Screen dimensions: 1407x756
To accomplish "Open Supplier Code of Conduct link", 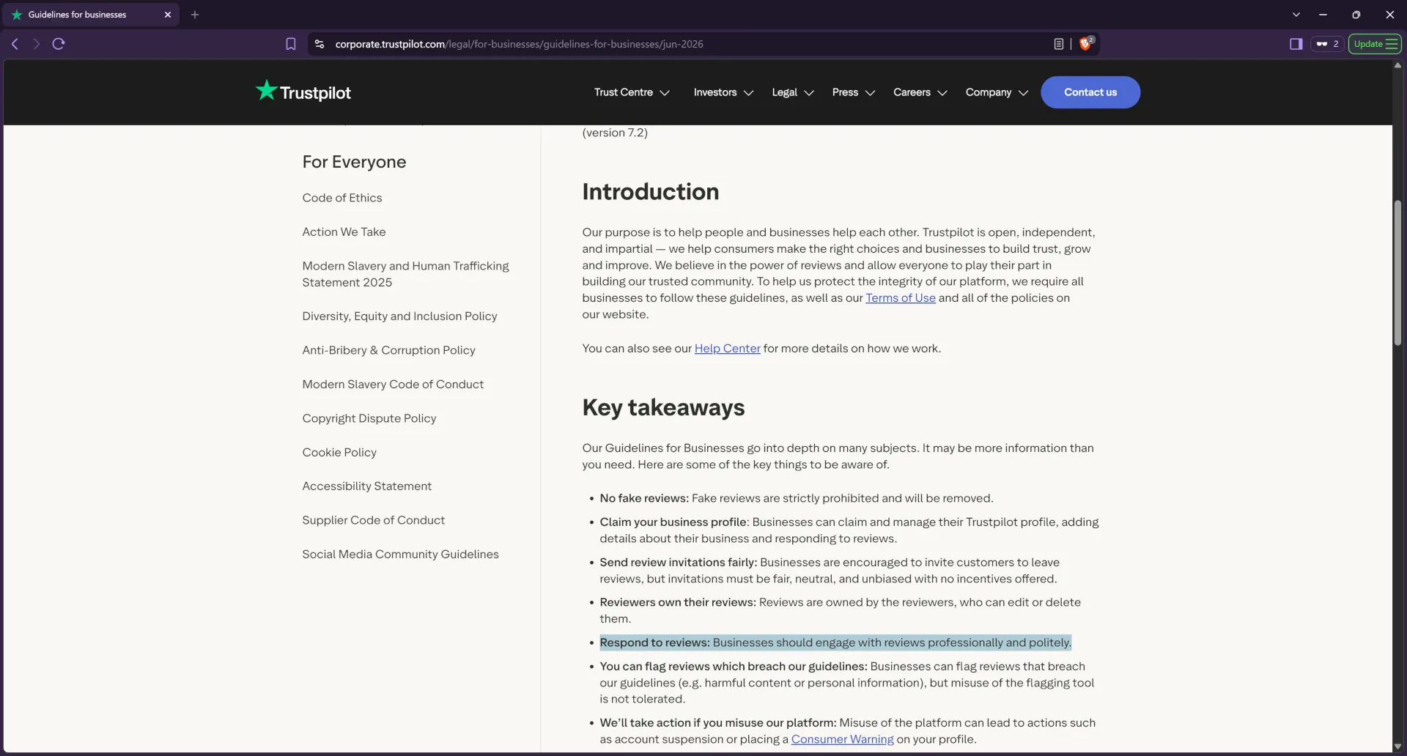I will tap(373, 520).
